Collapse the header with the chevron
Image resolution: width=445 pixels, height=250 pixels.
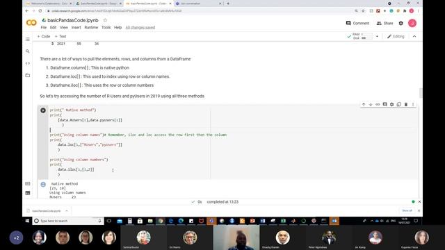pos(414,36)
